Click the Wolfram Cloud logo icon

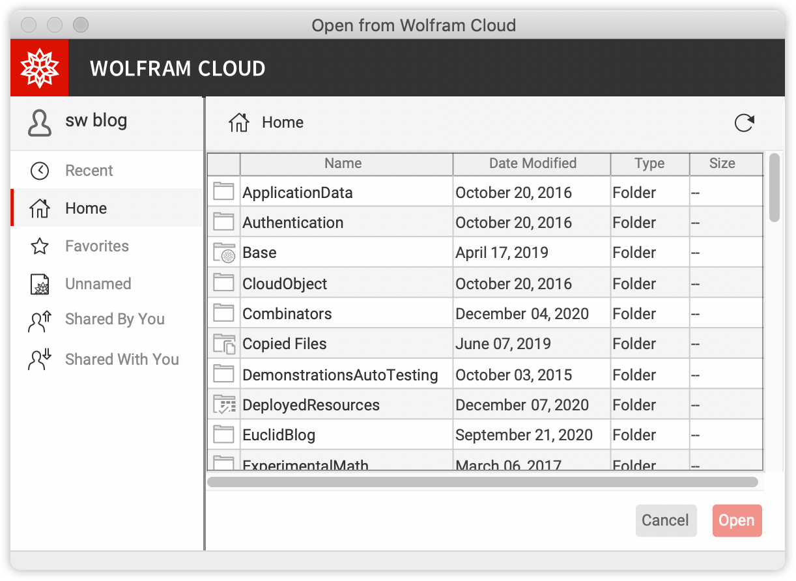[x=40, y=68]
